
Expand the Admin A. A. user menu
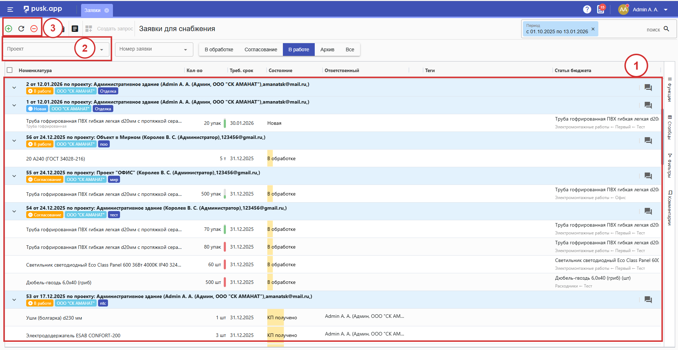[666, 10]
